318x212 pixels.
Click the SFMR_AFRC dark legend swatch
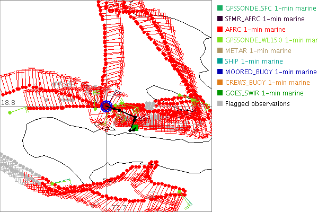click(219, 19)
